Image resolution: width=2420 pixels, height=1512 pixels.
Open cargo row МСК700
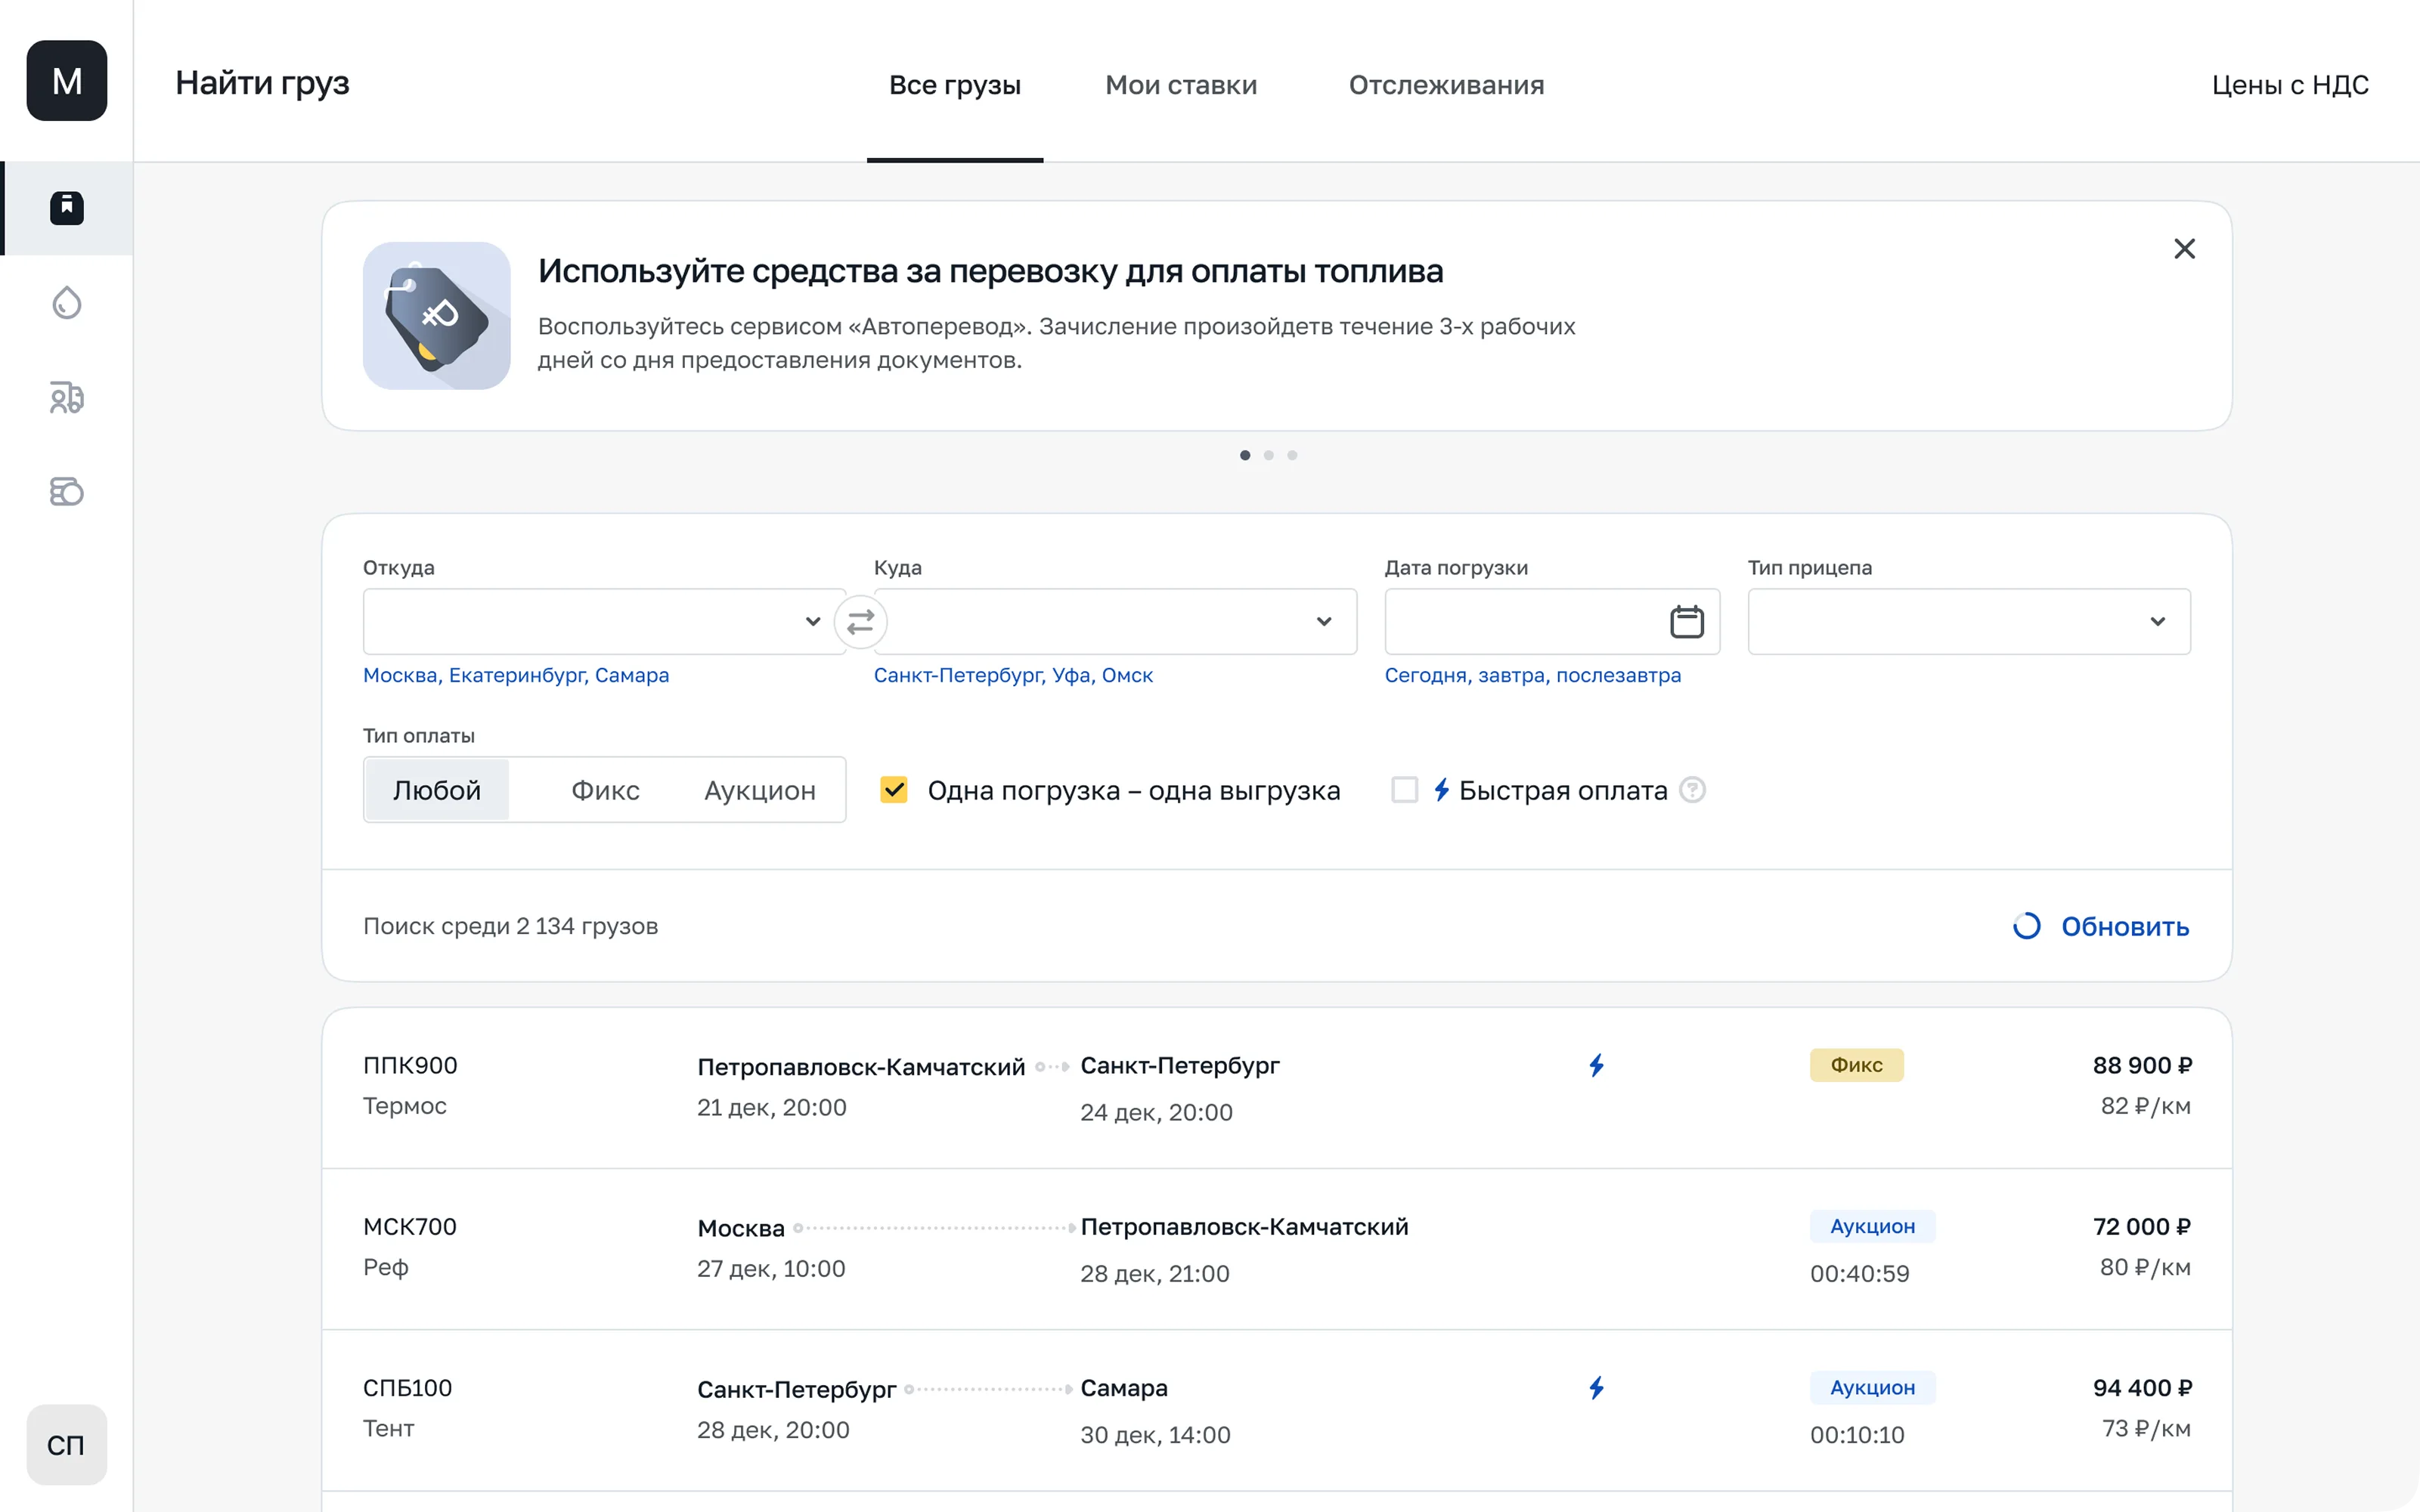[1276, 1249]
